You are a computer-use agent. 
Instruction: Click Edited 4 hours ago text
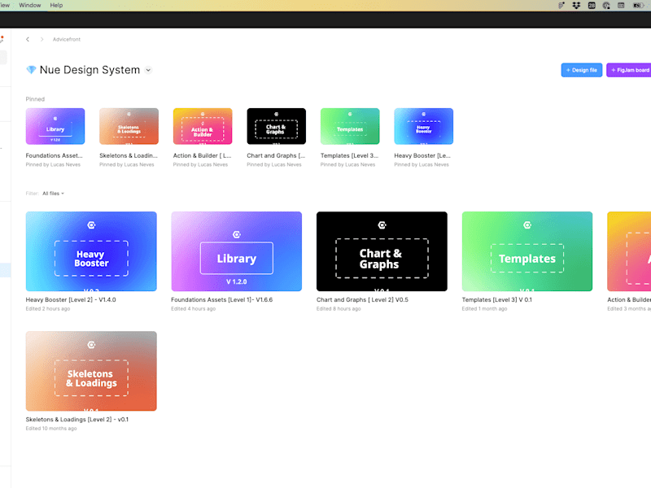pyautogui.click(x=193, y=309)
